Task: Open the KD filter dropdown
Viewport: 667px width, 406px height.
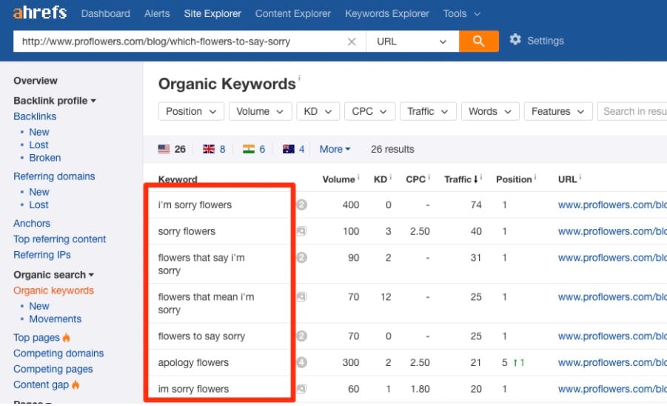Action: 318,111
